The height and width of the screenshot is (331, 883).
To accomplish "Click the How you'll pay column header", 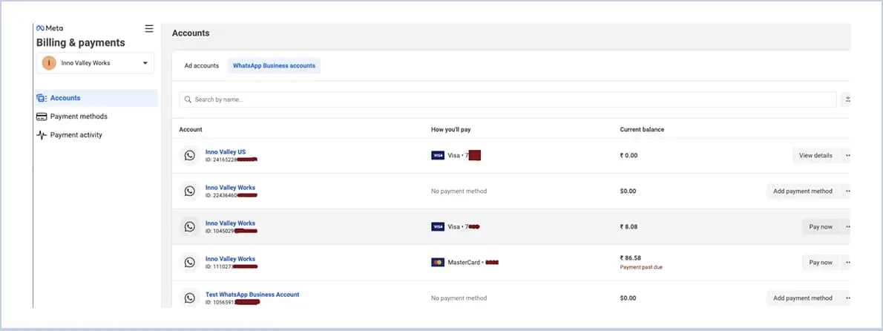I will point(450,129).
